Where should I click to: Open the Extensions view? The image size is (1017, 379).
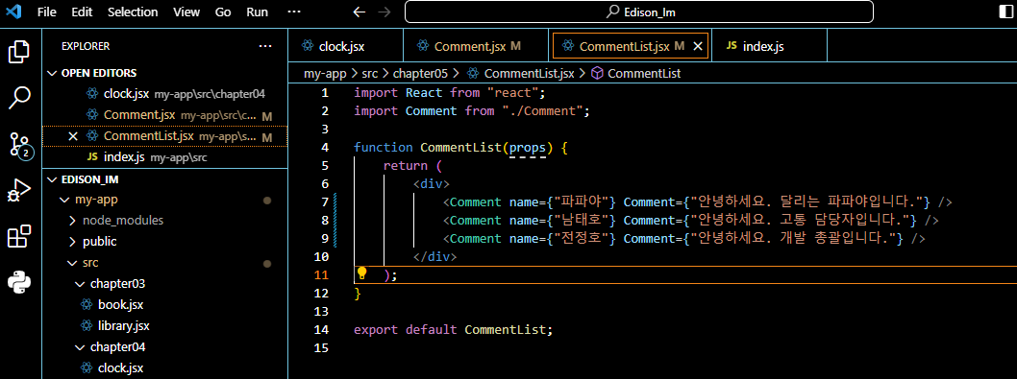pos(19,236)
